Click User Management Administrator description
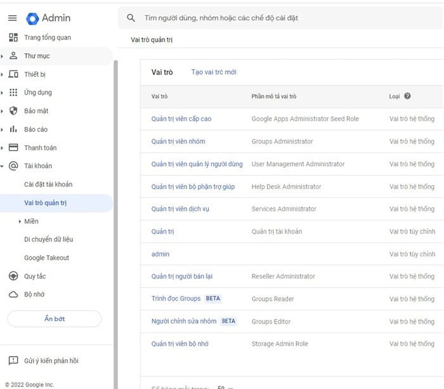The height and width of the screenshot is (389, 444). [298, 164]
